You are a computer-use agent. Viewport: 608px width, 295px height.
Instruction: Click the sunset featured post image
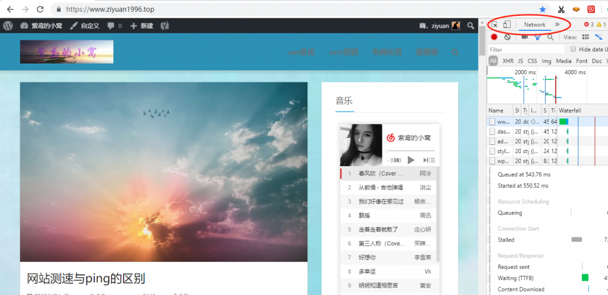(164, 172)
